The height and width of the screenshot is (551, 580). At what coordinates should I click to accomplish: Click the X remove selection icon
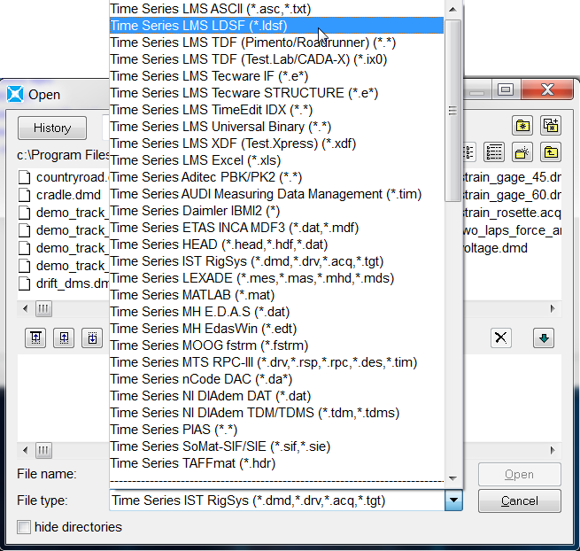[501, 338]
